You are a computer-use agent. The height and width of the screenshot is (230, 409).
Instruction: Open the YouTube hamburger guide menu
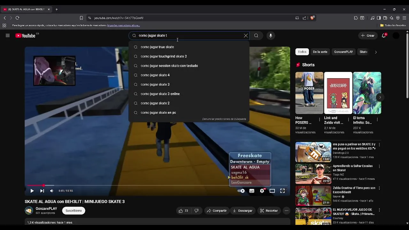(x=8, y=36)
